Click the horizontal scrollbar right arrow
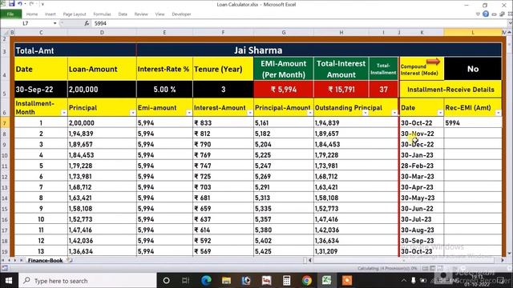 coord(503,260)
